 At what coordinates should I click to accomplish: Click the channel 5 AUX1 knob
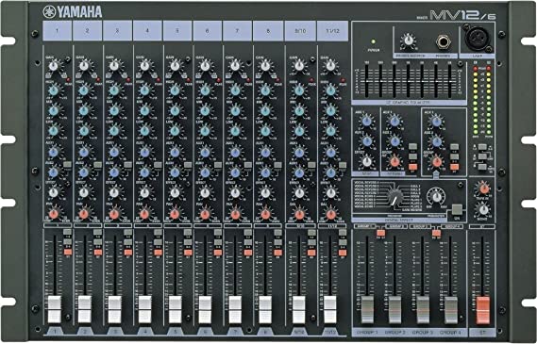[x=175, y=152]
